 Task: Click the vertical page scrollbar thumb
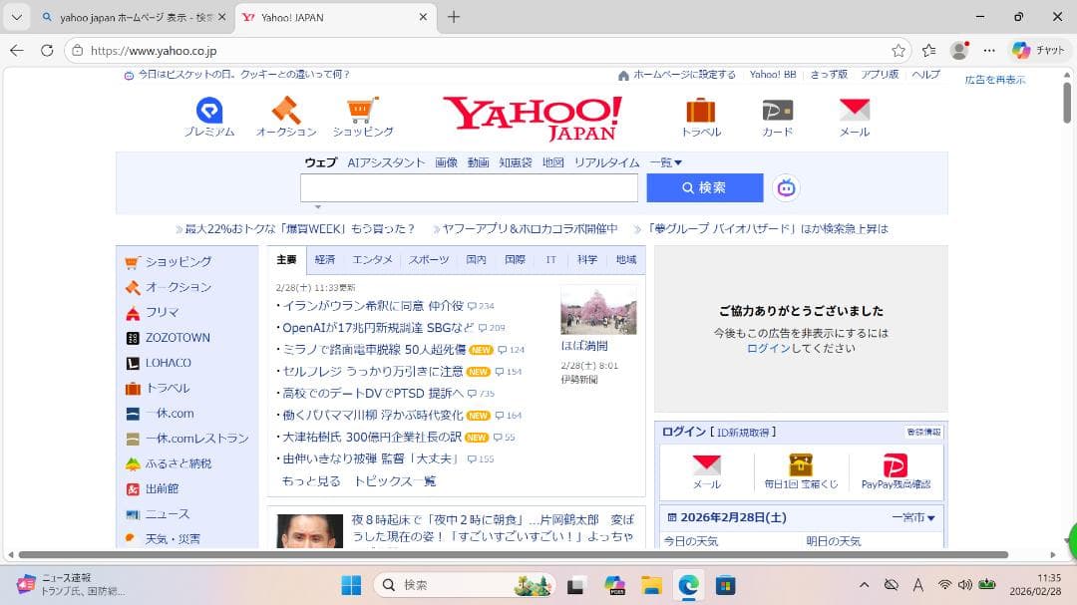[x=1067, y=103]
